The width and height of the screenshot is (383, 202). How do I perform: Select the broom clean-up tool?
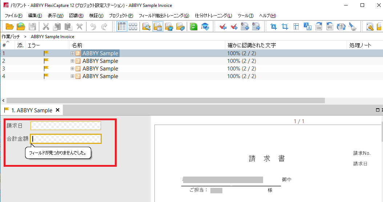pos(352,27)
